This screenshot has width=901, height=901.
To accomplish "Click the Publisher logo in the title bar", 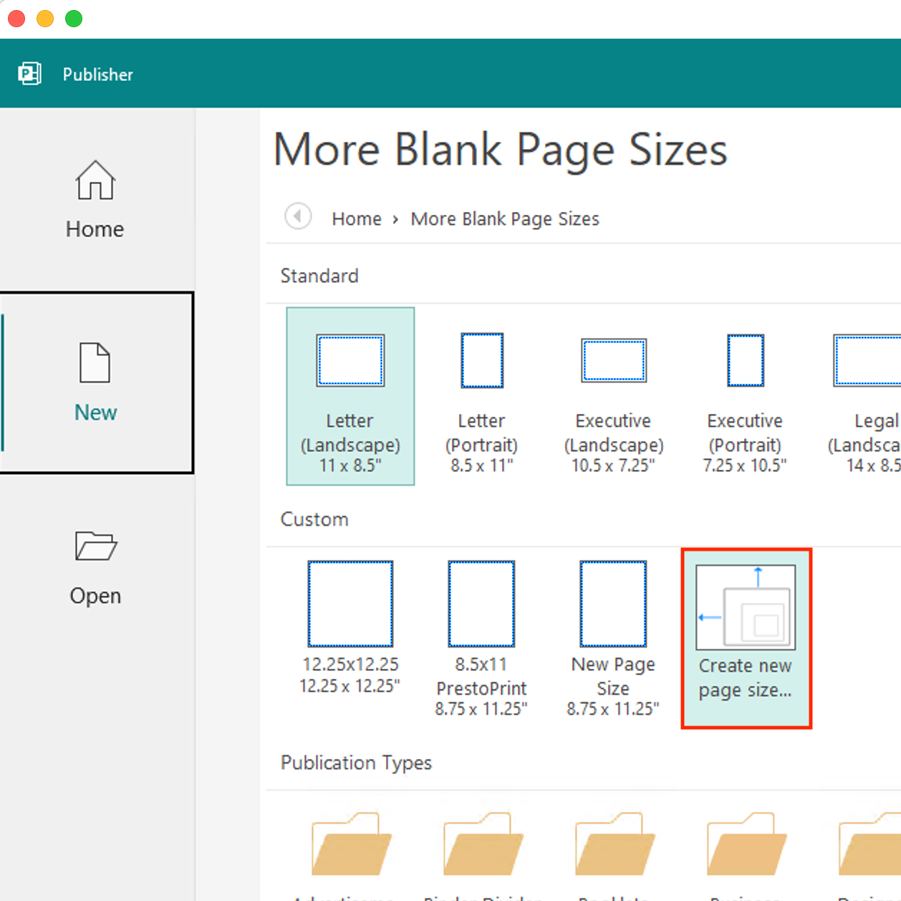I will [29, 74].
